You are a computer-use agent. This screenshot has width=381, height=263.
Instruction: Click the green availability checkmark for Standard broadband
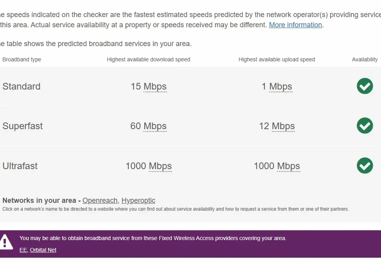[x=364, y=86]
